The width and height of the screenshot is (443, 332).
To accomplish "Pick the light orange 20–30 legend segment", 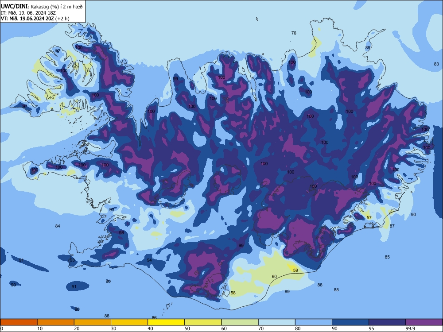I will 93,322.
